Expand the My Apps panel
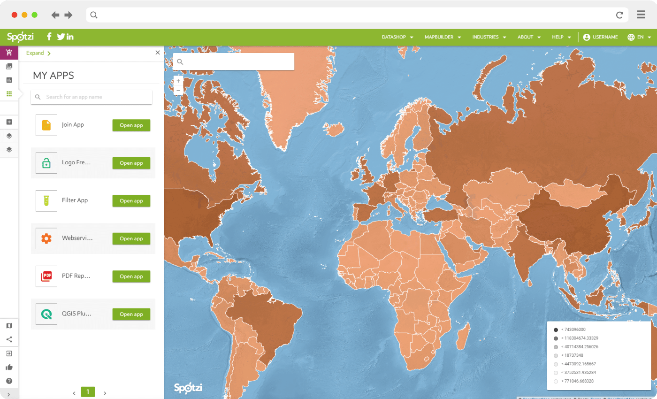Screen dimensions: 657x399 pos(38,53)
